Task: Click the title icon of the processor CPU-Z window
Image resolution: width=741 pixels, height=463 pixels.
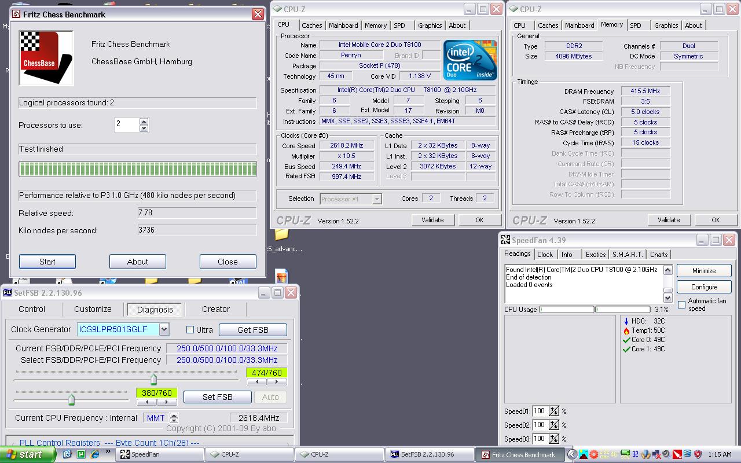Action: tap(277, 9)
